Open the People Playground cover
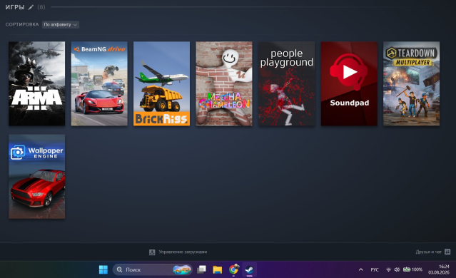Image resolution: width=456 pixels, height=278 pixels. pos(286,83)
